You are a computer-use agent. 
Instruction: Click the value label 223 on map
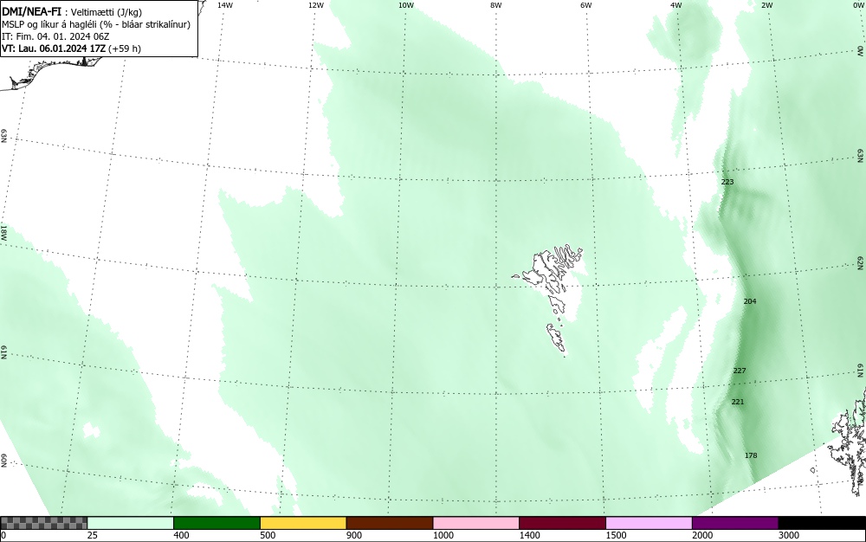[x=727, y=182]
